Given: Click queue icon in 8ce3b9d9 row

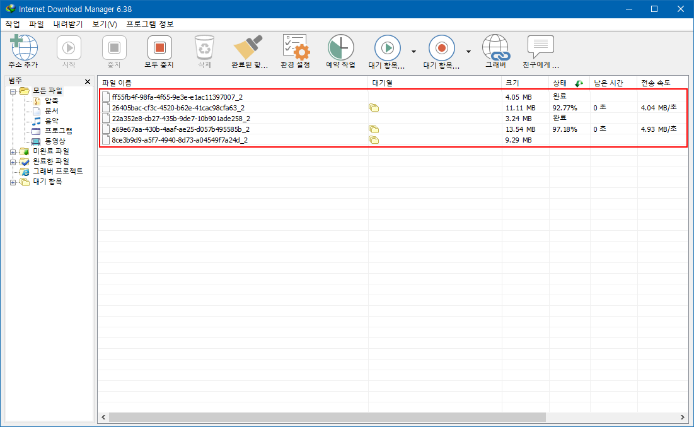Looking at the screenshot, I should (x=374, y=140).
